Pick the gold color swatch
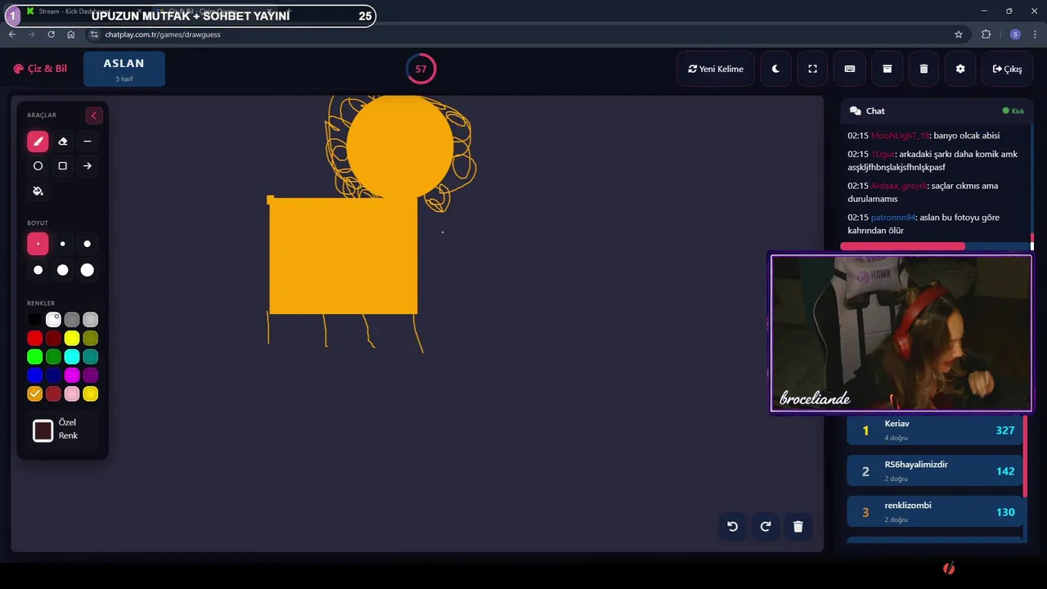 point(91,394)
